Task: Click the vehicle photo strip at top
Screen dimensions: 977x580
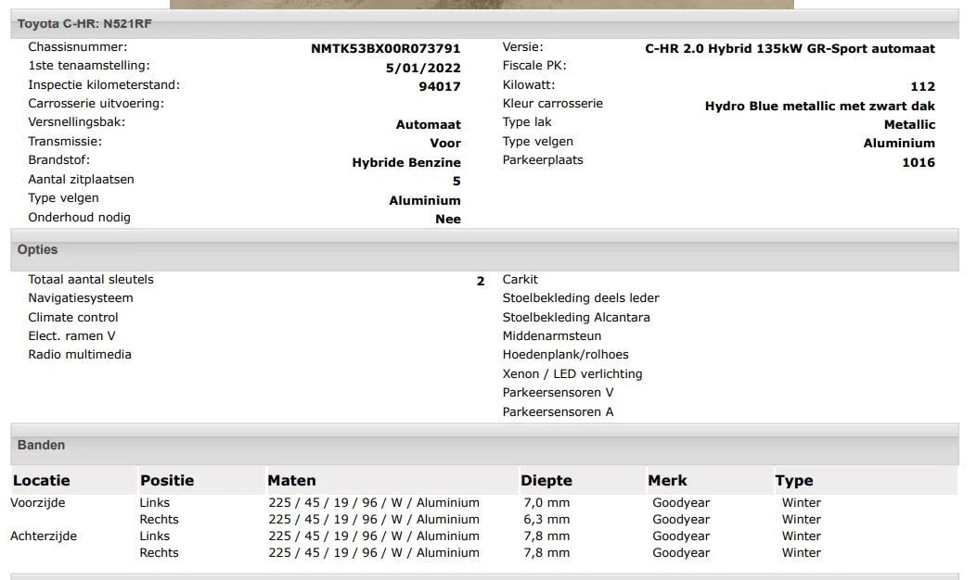Action: pyautogui.click(x=482, y=4)
